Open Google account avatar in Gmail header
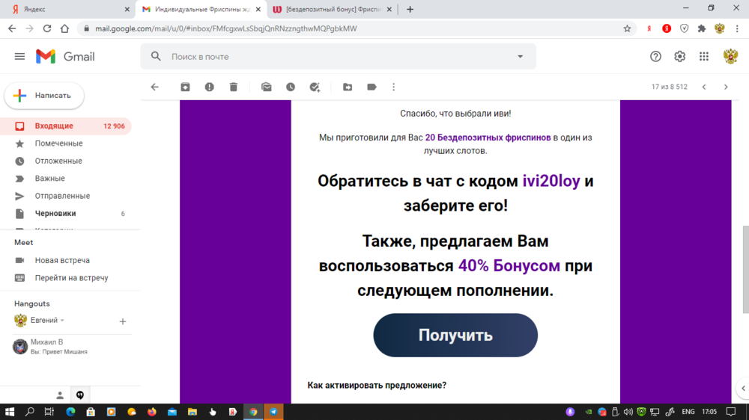Viewport: 749px width, 420px height. (x=730, y=56)
